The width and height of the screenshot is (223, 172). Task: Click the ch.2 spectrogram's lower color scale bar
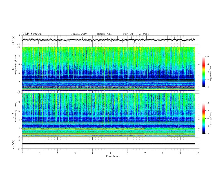click(x=204, y=118)
